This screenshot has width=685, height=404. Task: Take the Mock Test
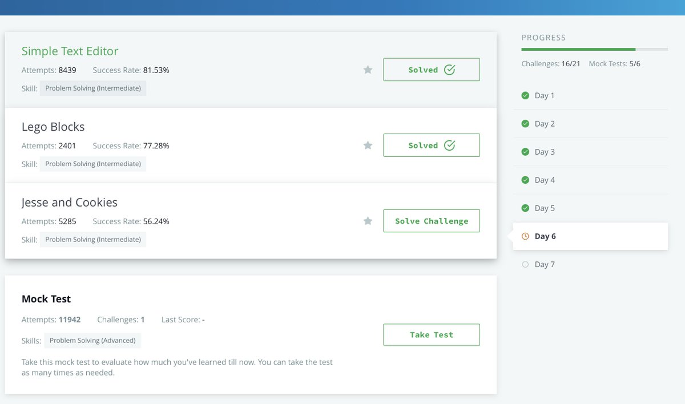[432, 335]
